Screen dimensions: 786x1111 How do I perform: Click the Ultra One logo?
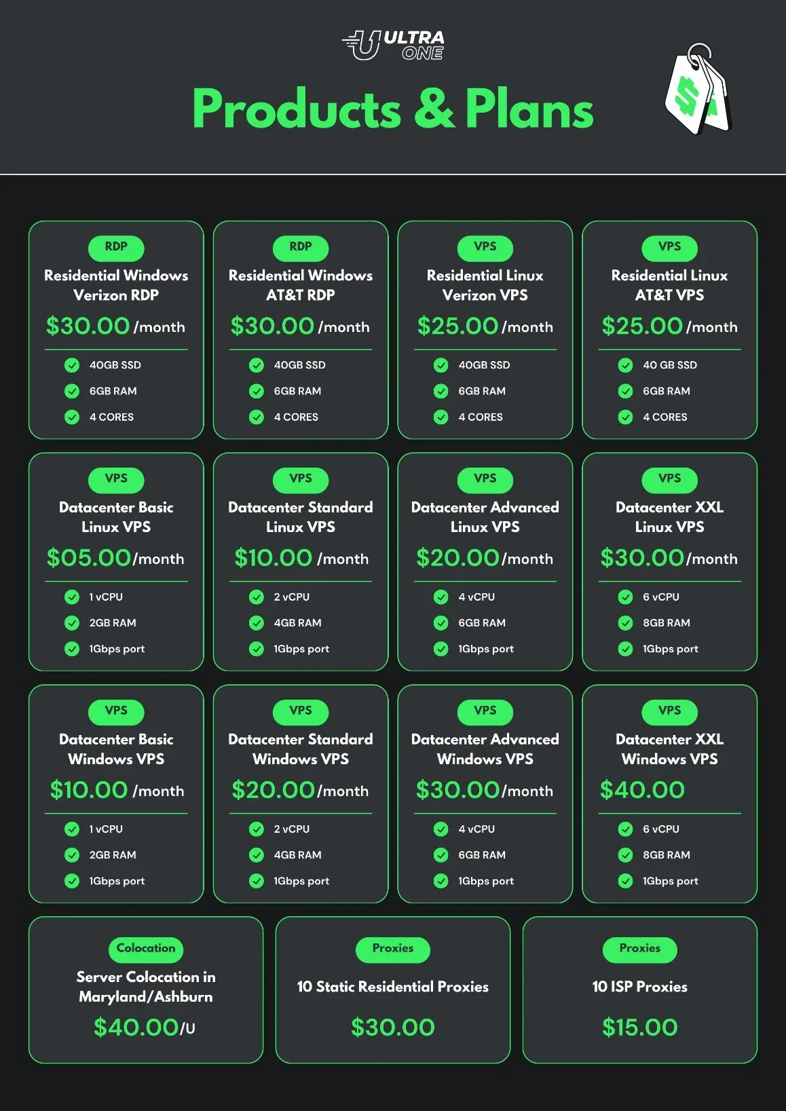point(393,45)
